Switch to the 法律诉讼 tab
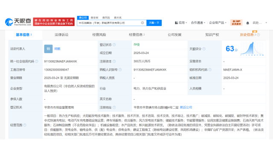Image resolution: width=273 pixels, height=154 pixels. pos(61,35)
